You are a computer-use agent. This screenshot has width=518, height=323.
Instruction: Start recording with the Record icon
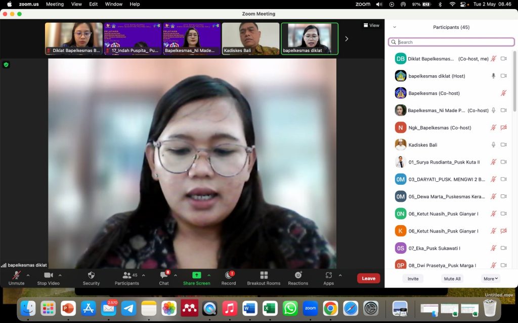[x=229, y=276]
